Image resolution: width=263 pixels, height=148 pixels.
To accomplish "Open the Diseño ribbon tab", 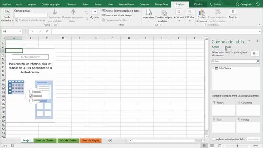I will pos(198,5).
